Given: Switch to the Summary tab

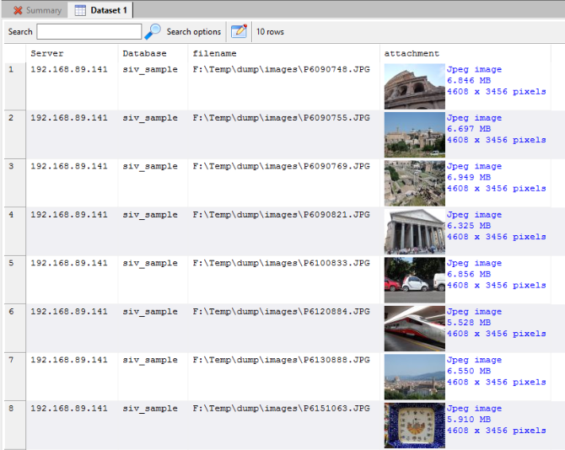Looking at the screenshot, I should (x=37, y=10).
